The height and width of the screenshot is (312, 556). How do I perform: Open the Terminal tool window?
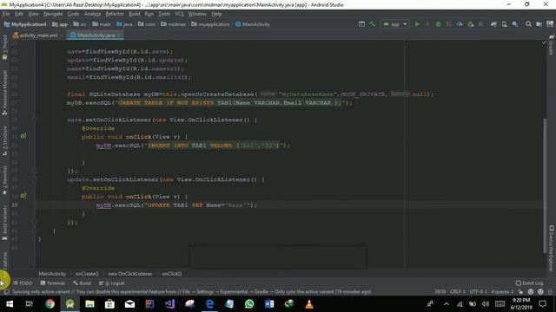tap(52, 283)
